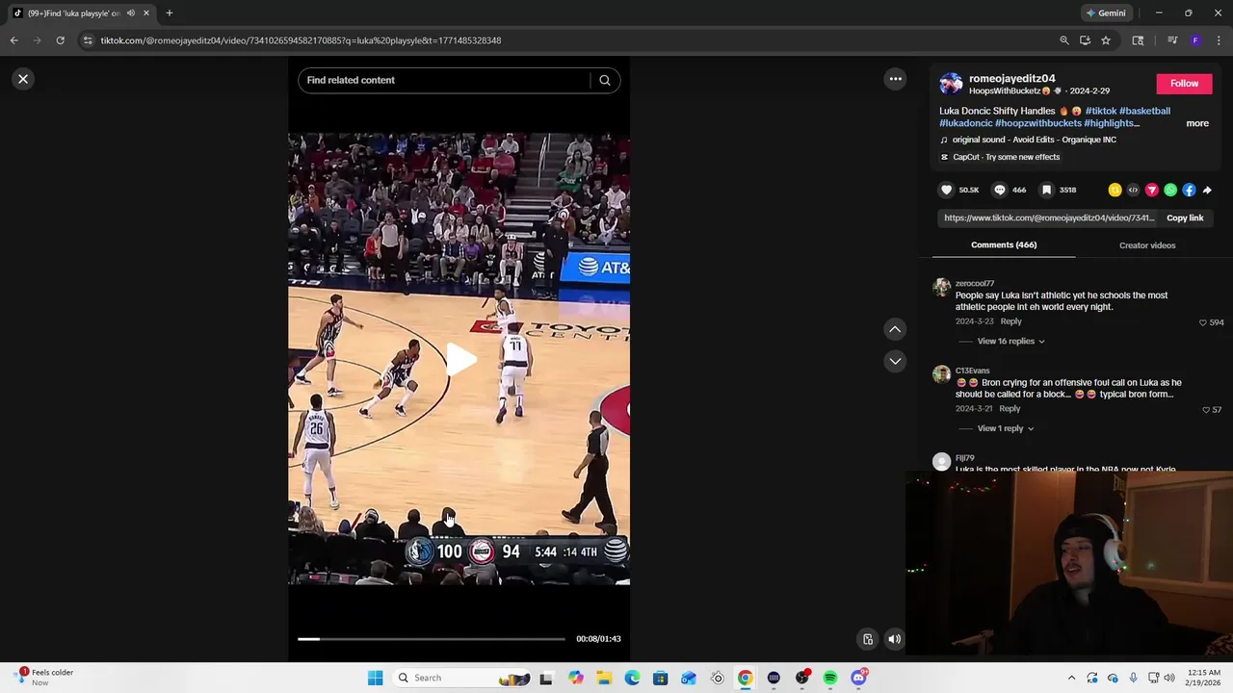
Task: Bookmark the video to favorites
Action: [x=1046, y=190]
